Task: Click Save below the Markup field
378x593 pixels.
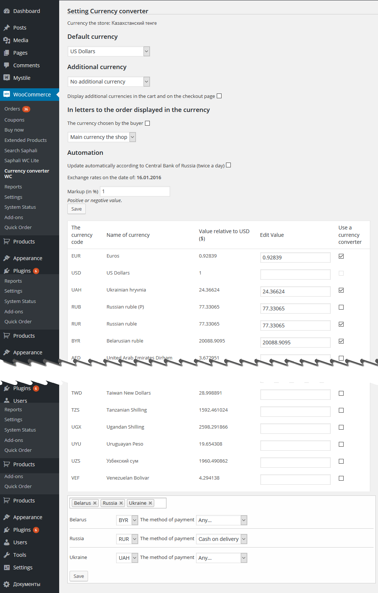Action: click(x=77, y=209)
